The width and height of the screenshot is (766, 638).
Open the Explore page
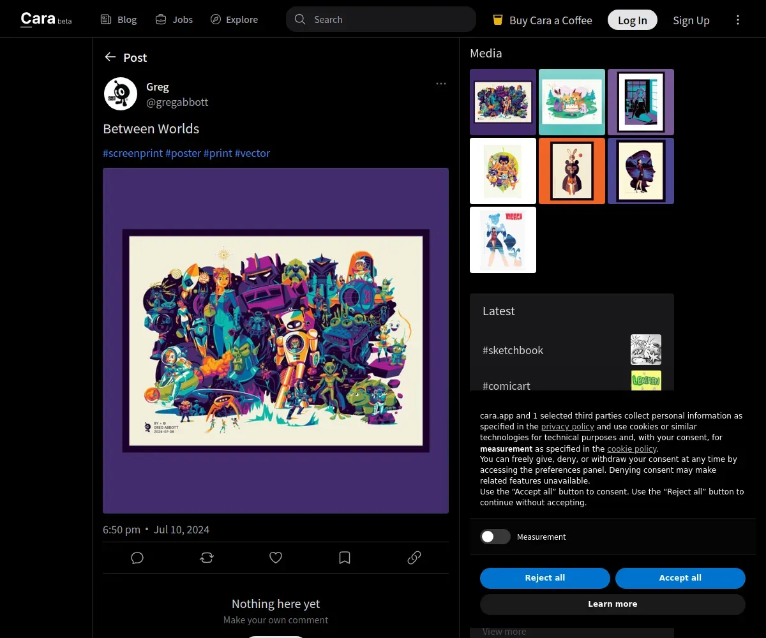(x=234, y=20)
